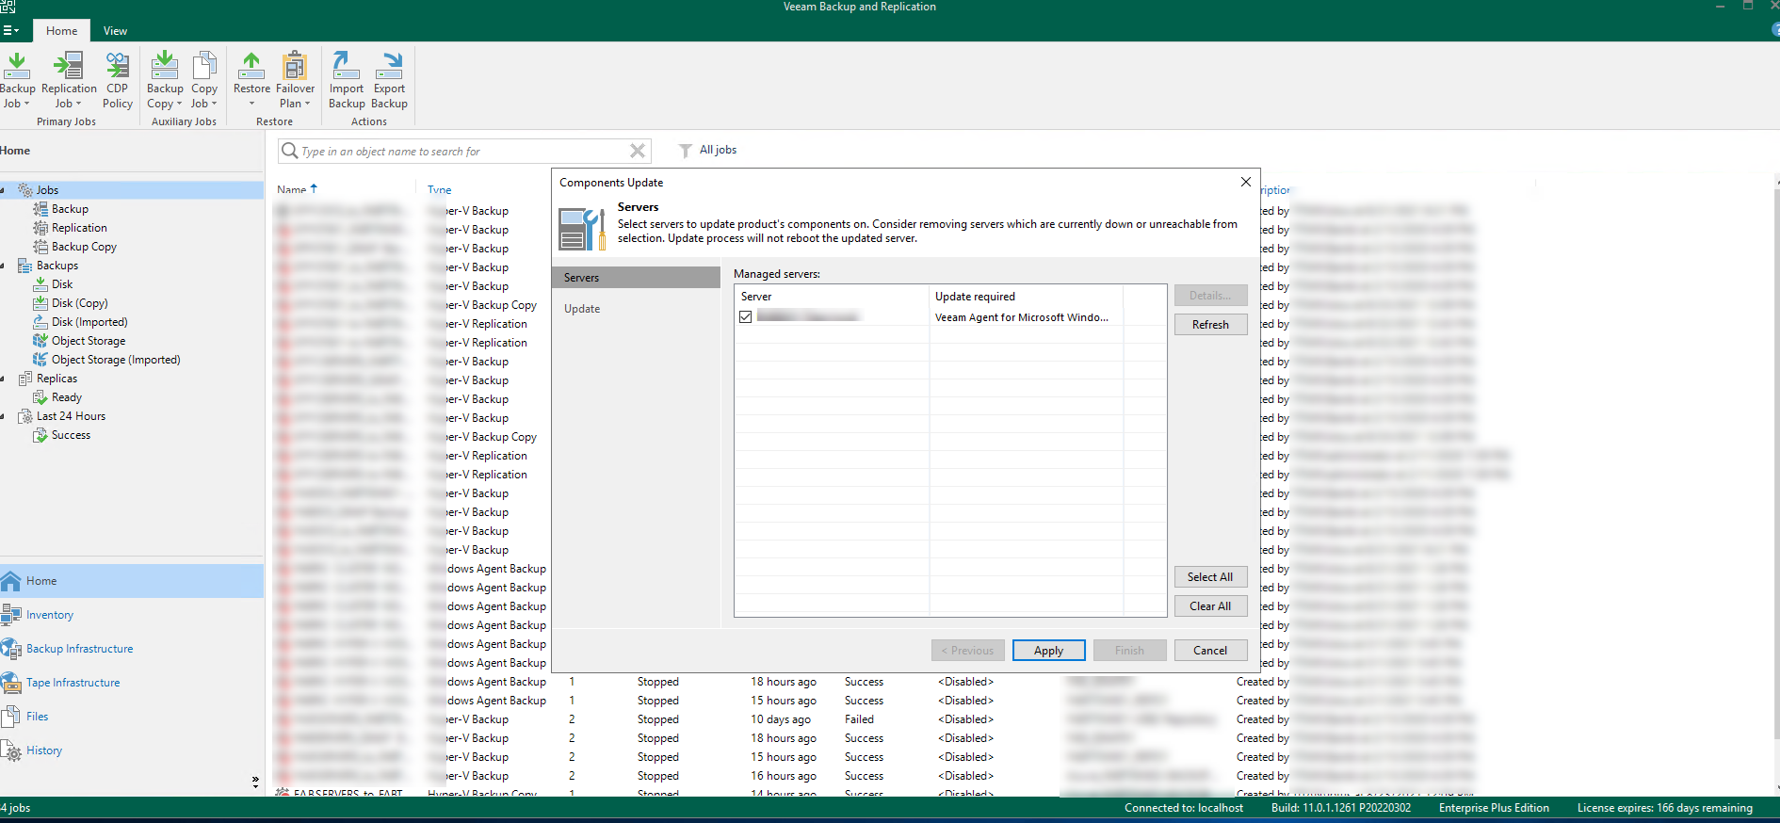Screen dimensions: 1780x823
Task: Open the Tape Infrastructure view icon
Action: [x=11, y=683]
